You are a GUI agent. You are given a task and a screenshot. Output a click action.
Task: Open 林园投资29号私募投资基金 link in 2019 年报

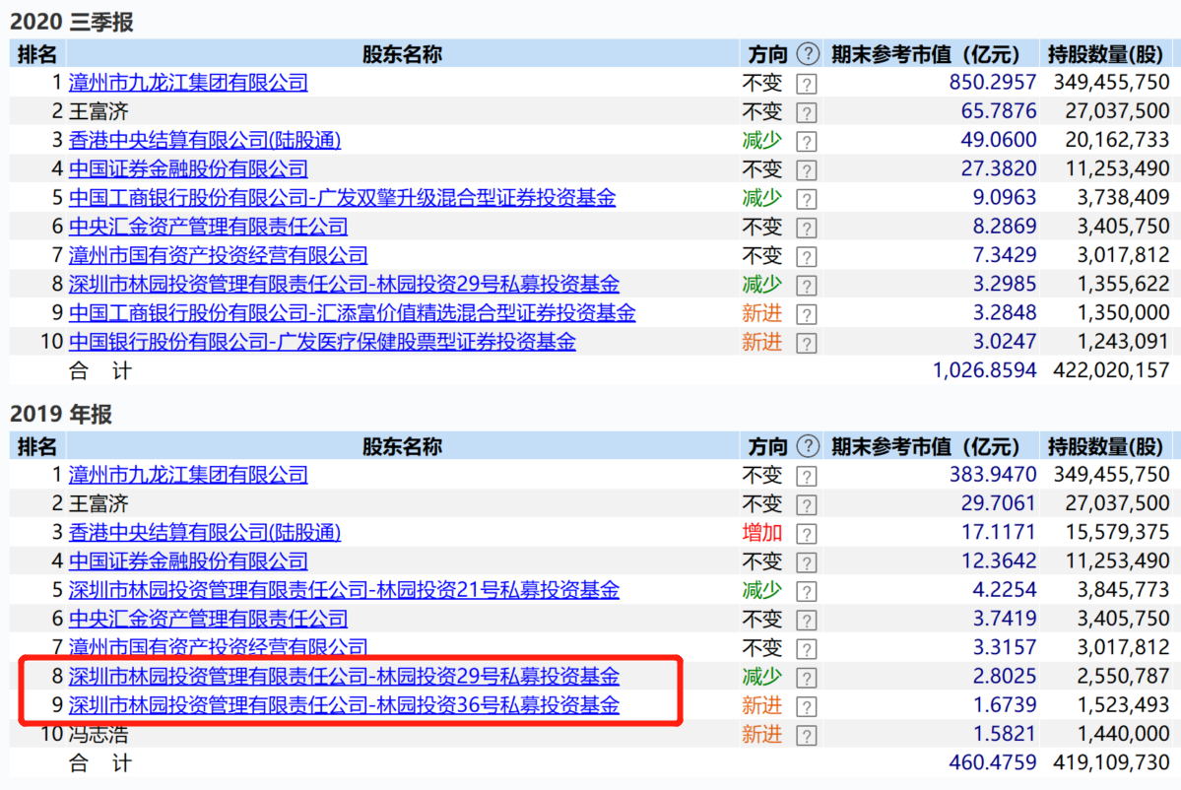[344, 677]
